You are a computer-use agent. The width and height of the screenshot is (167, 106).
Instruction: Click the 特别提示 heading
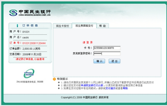[x=62, y=79]
